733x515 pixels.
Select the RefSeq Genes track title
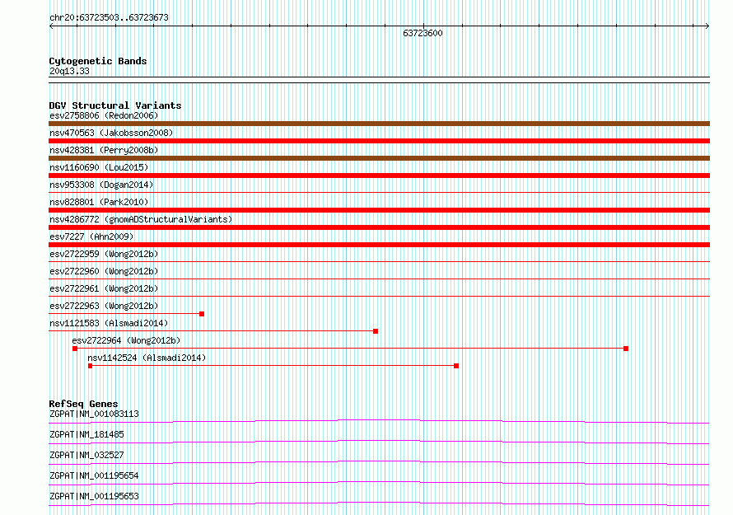point(84,404)
